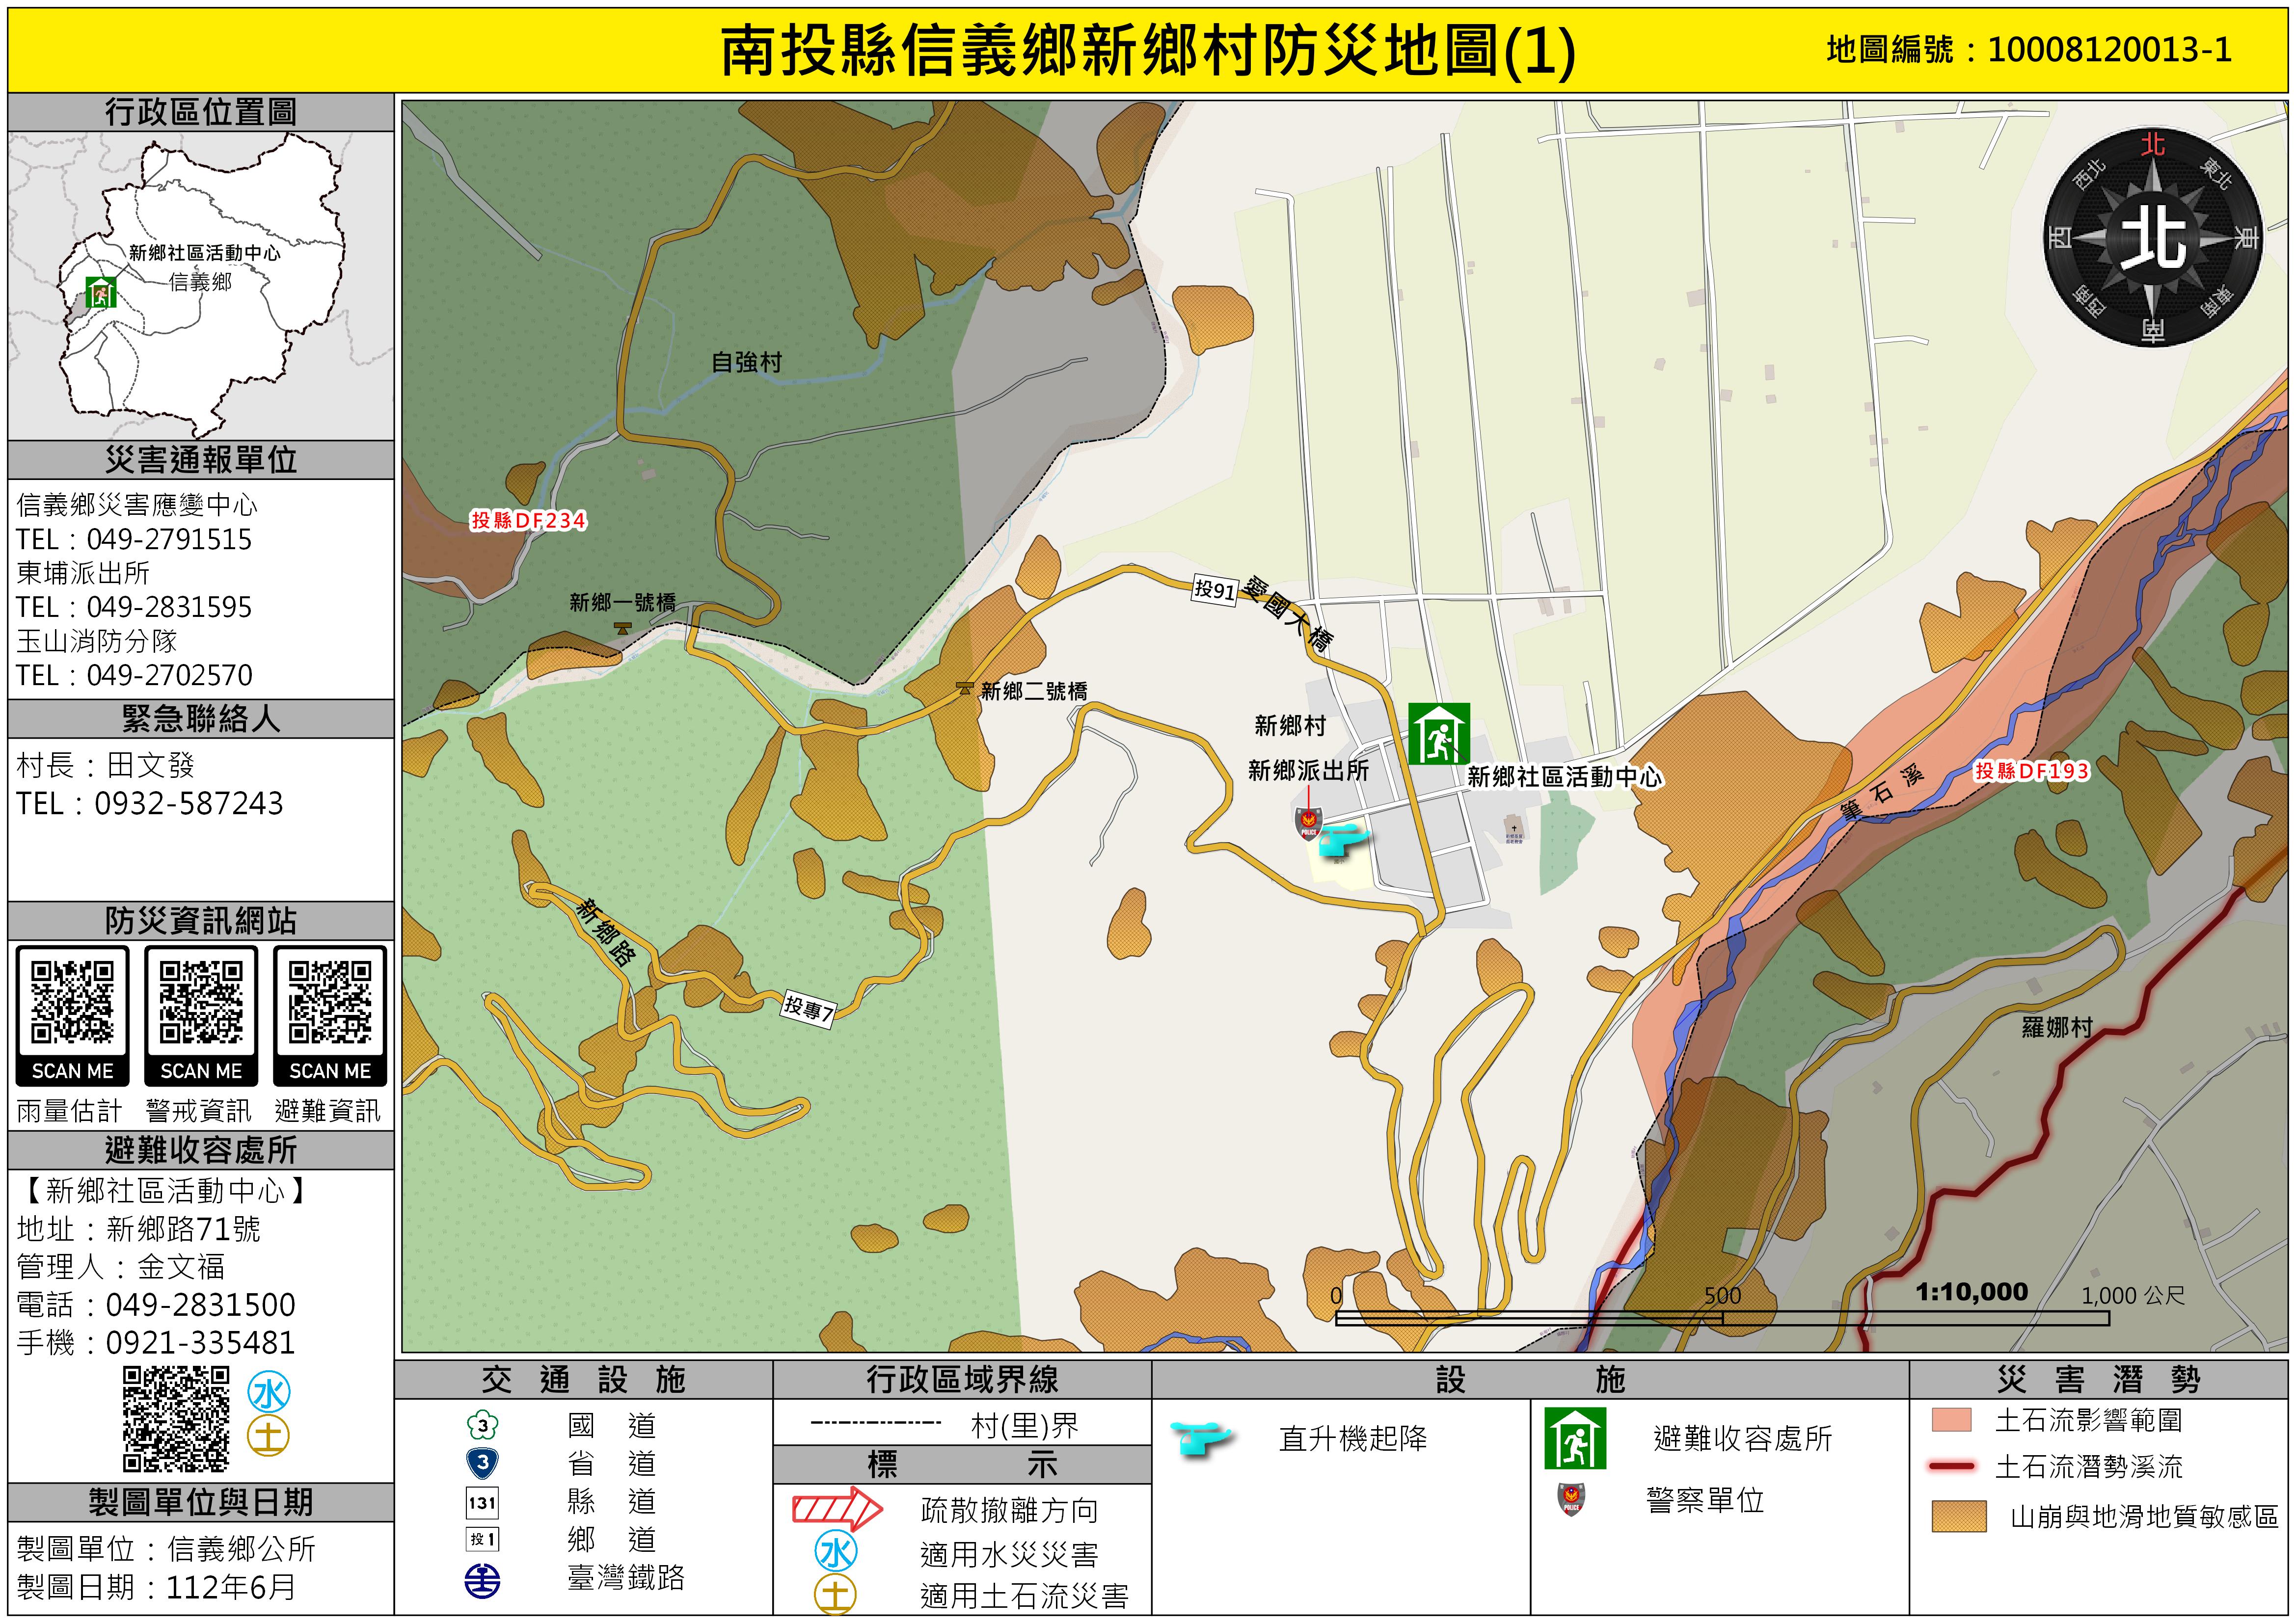This screenshot has width=2296, height=1623.
Task: Click the 投縣DF193 stream label
Action: point(2031,771)
